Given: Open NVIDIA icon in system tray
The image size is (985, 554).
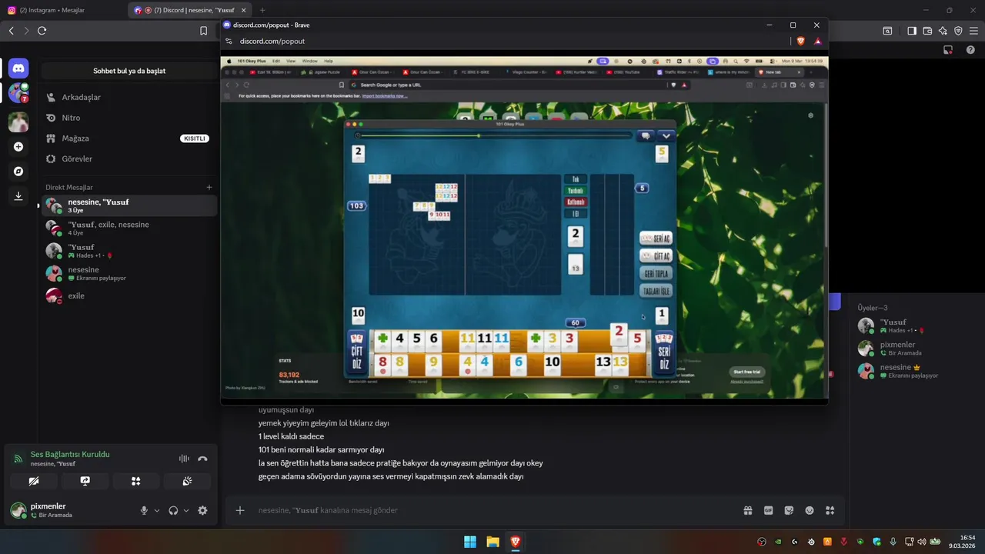Looking at the screenshot, I should pos(778,542).
